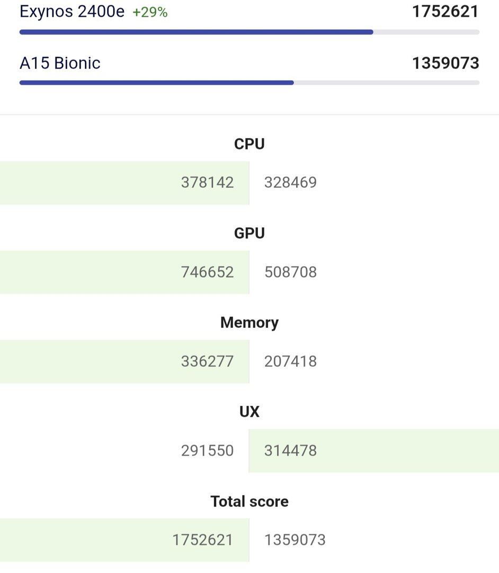Select the CPU section heading
Image resolution: width=499 pixels, height=573 pixels.
pos(249,144)
